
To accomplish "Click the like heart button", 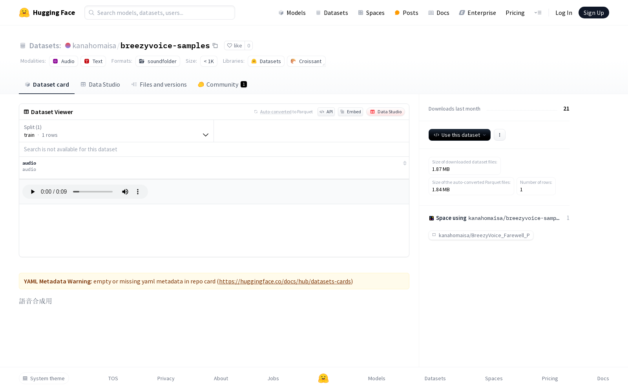I will (x=234, y=45).
